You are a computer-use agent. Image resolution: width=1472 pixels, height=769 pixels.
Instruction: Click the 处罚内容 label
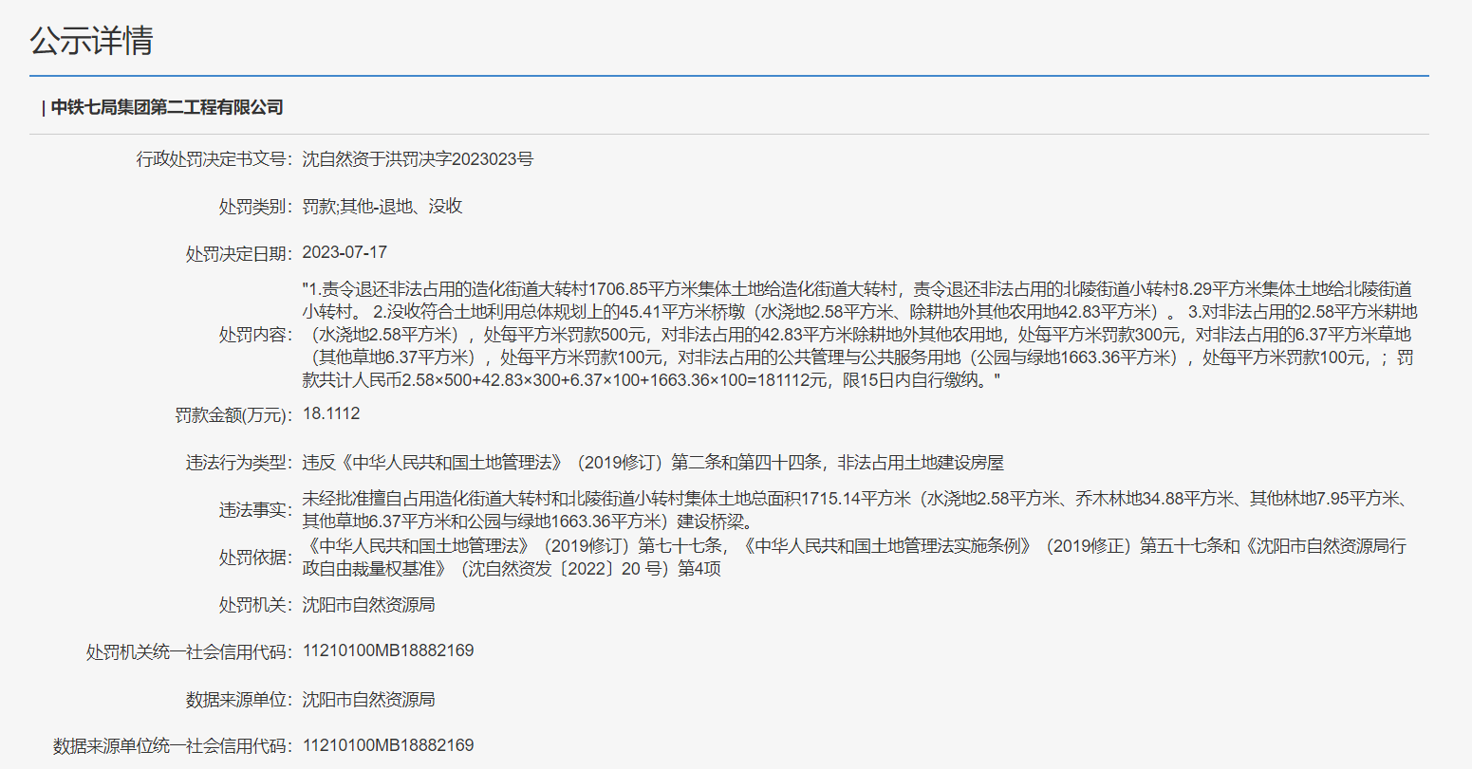(x=256, y=335)
